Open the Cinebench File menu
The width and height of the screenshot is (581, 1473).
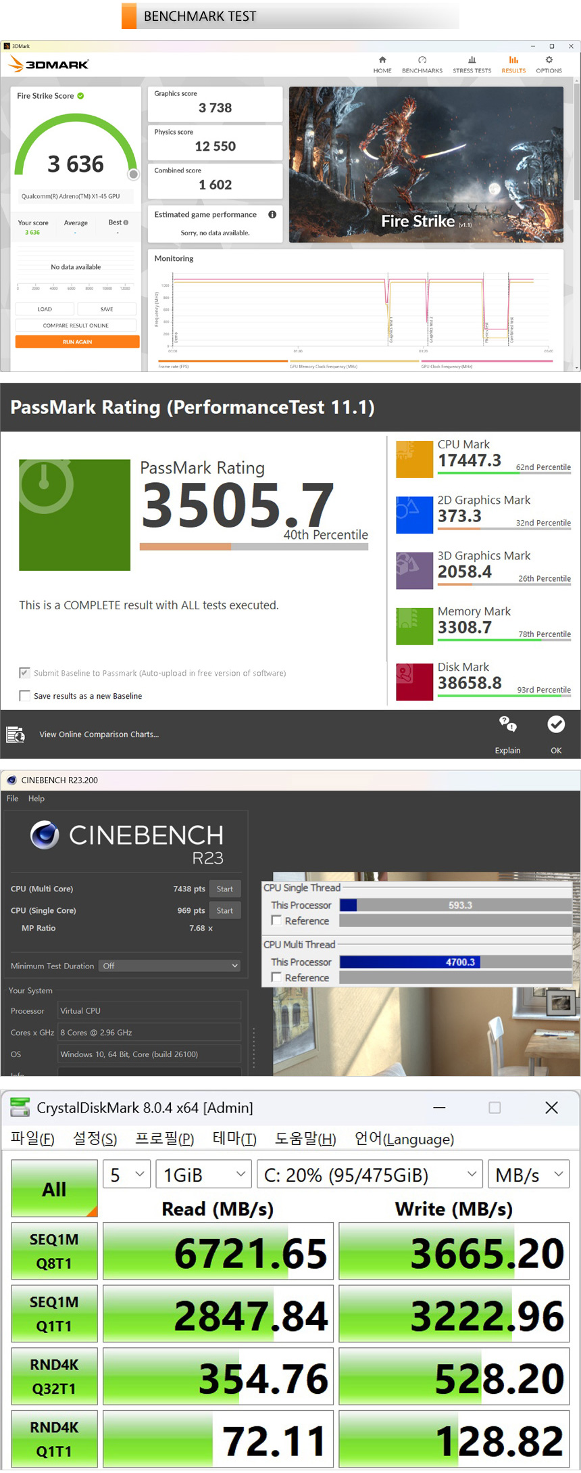[12, 799]
